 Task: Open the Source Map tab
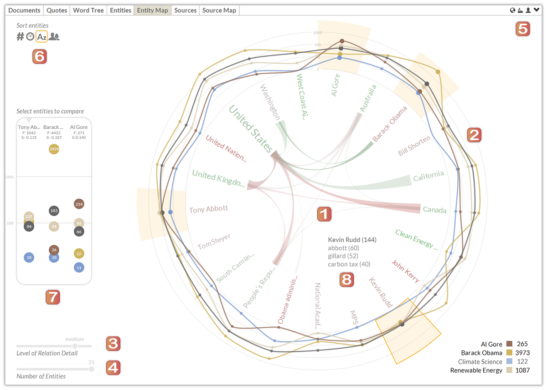click(x=219, y=10)
